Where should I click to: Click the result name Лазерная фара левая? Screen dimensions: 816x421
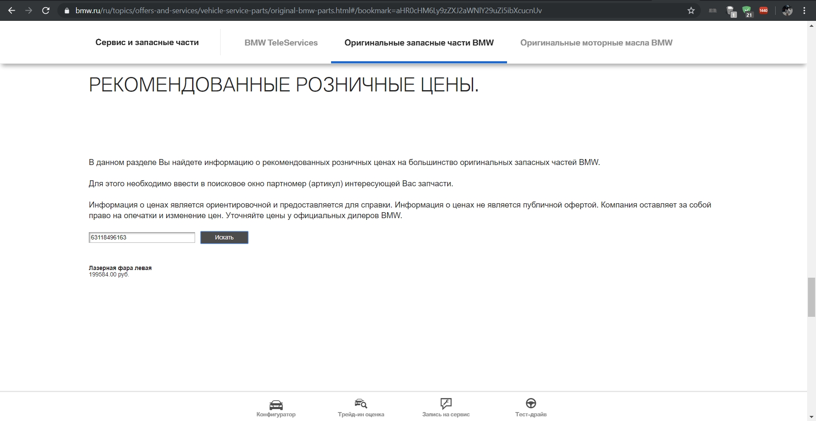(x=120, y=268)
